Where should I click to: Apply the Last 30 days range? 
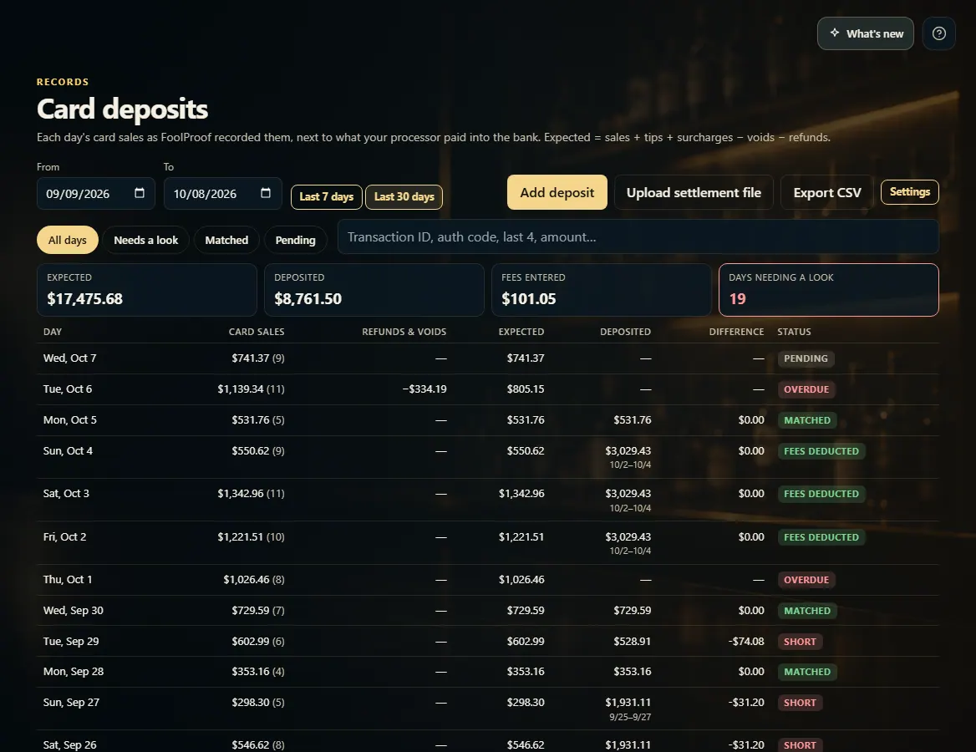[404, 196]
